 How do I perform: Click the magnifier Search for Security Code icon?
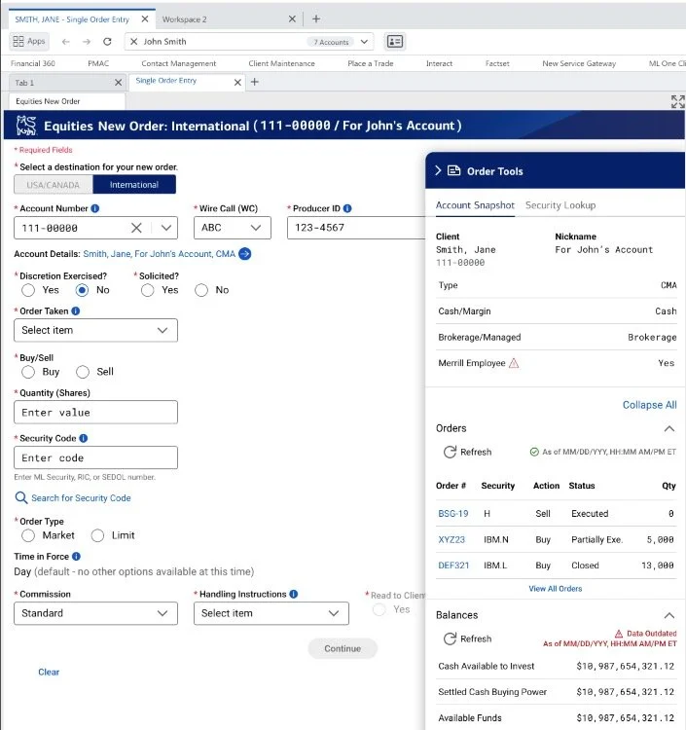[x=21, y=497]
